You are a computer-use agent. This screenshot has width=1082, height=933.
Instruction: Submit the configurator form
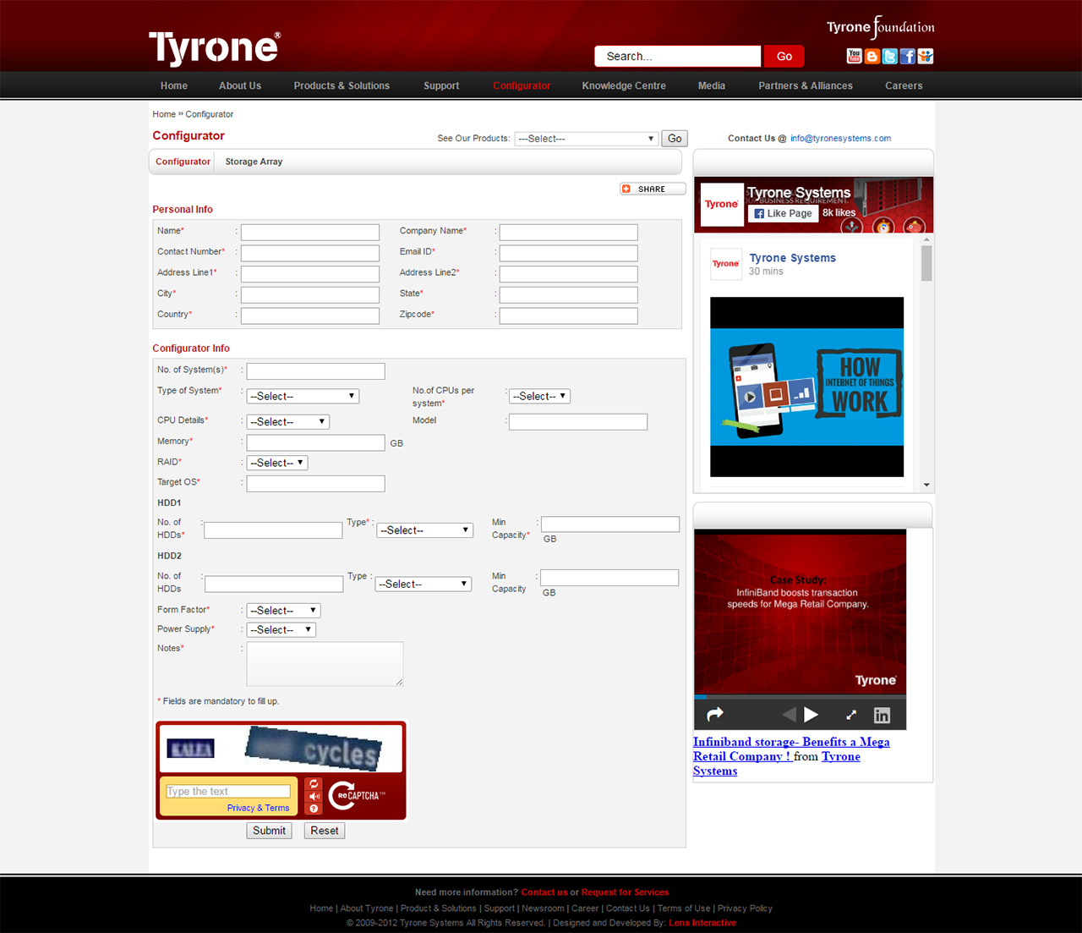click(x=269, y=831)
